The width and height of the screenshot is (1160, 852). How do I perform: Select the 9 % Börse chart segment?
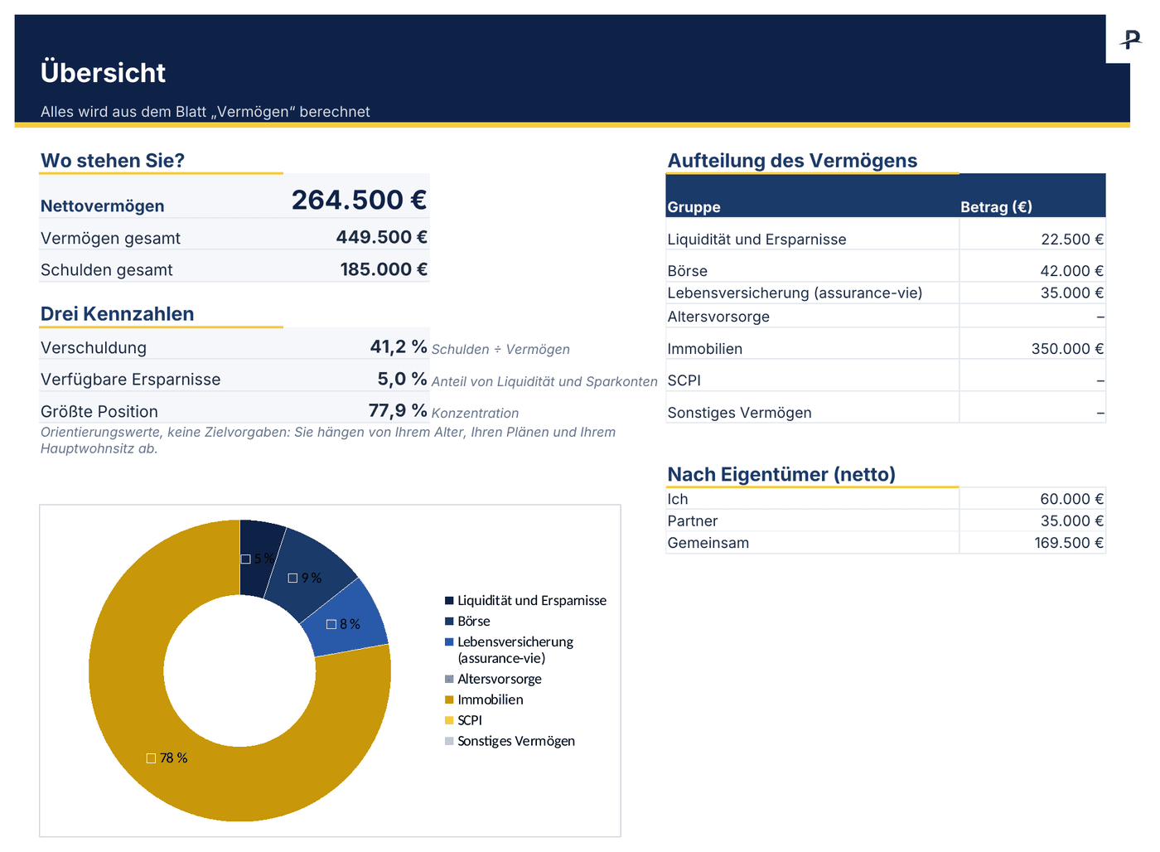click(x=308, y=572)
